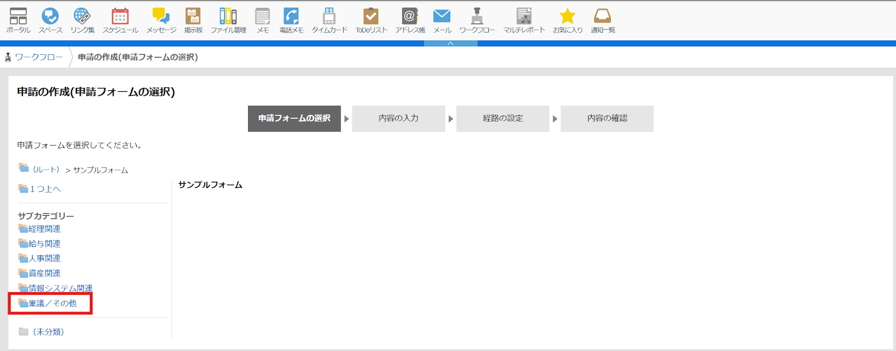Viewport: 896px width, 351px height.
Task: Select the 稟議／その他 subcategory
Action: [52, 303]
